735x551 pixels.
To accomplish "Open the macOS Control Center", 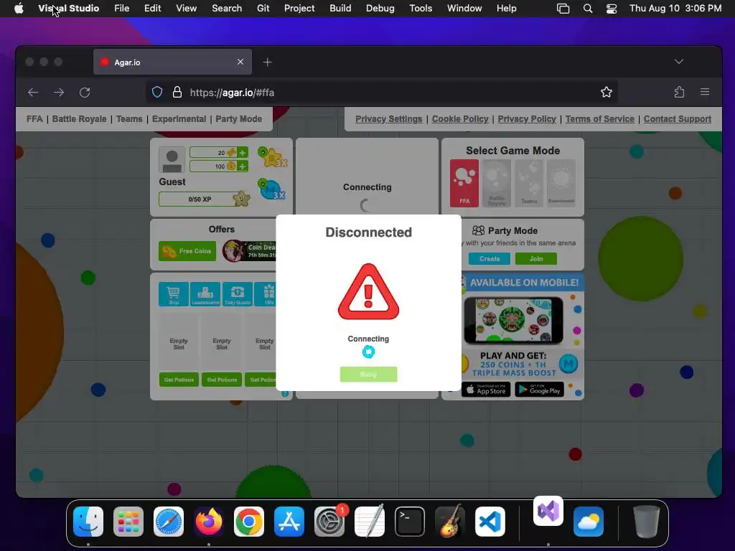I will point(612,9).
